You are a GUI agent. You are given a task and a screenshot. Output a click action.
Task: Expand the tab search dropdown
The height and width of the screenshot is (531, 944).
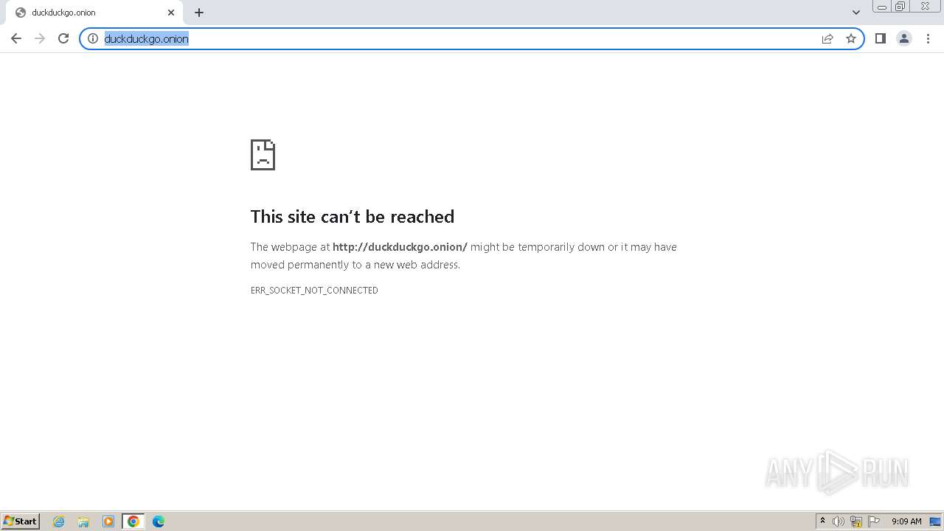tap(856, 13)
